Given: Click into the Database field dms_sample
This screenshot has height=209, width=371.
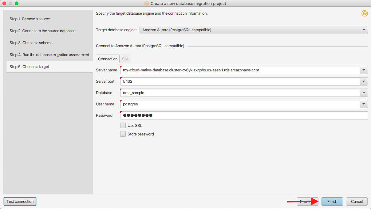Looking at the screenshot, I should pyautogui.click(x=240, y=93).
